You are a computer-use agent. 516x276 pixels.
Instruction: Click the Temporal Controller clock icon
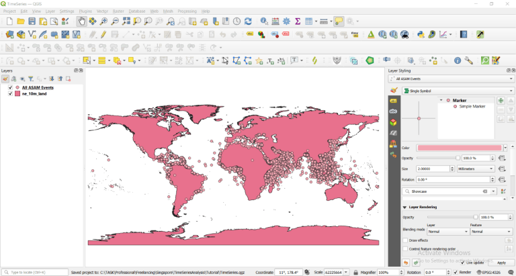tap(236, 21)
